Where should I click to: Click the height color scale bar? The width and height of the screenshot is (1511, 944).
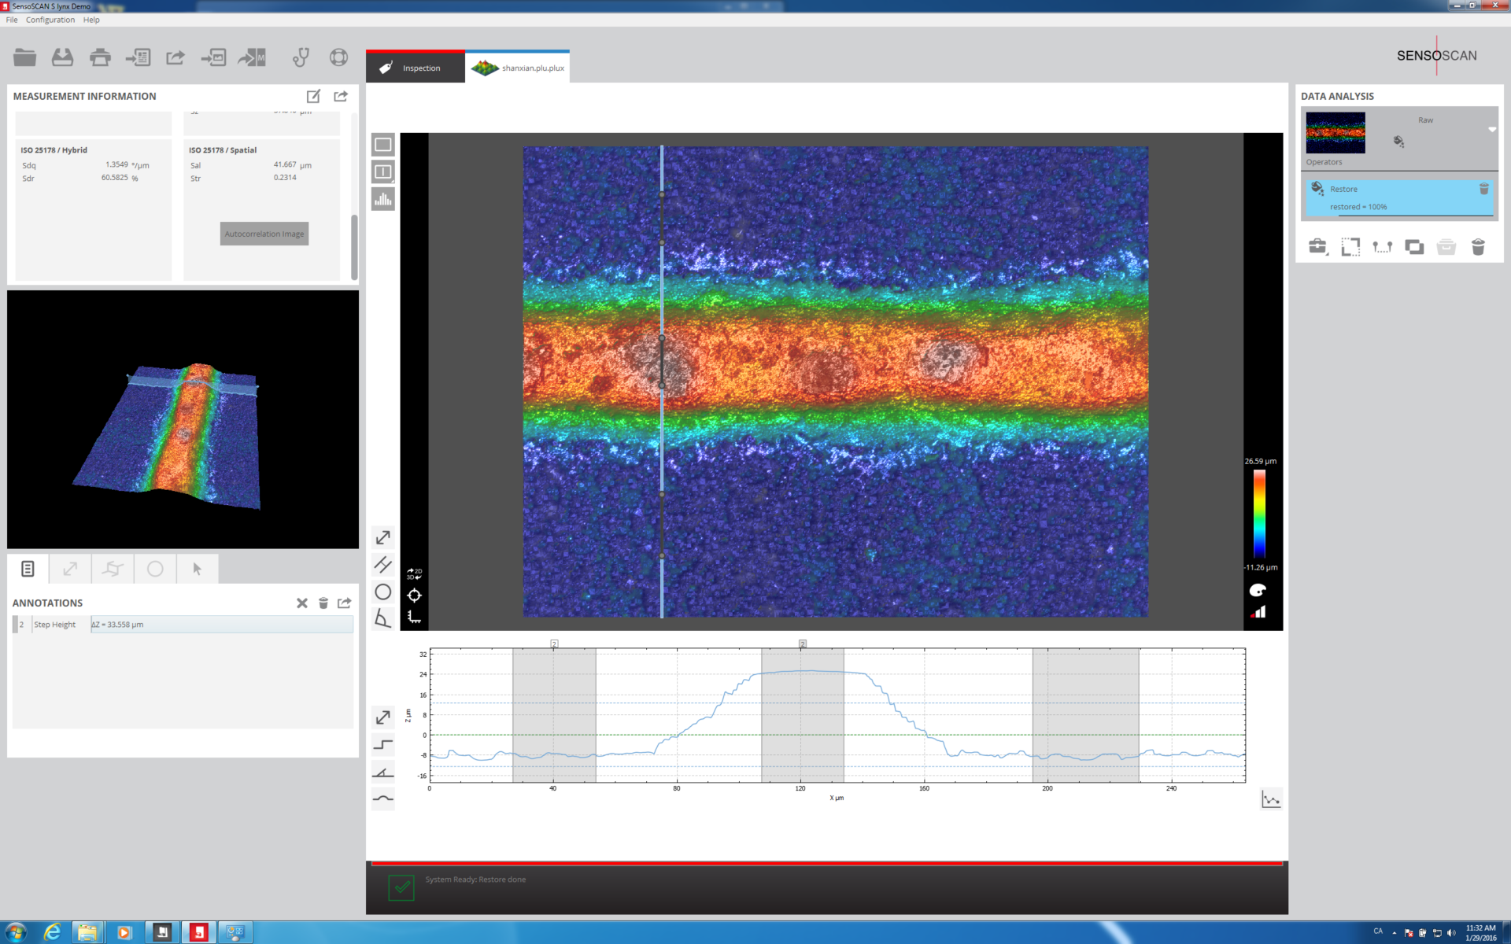[1259, 514]
